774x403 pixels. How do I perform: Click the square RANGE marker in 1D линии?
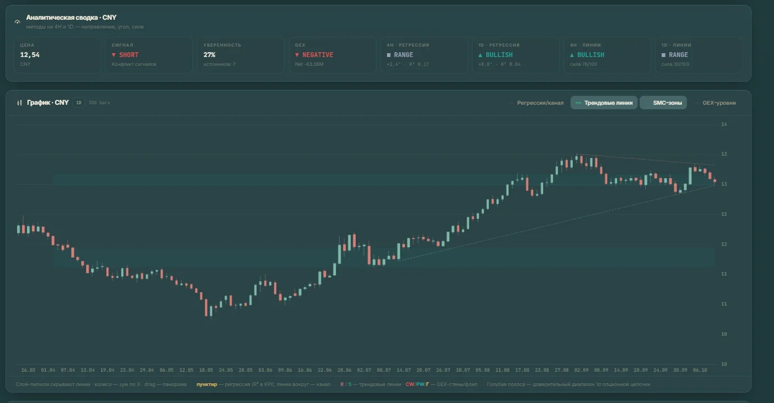tap(664, 55)
